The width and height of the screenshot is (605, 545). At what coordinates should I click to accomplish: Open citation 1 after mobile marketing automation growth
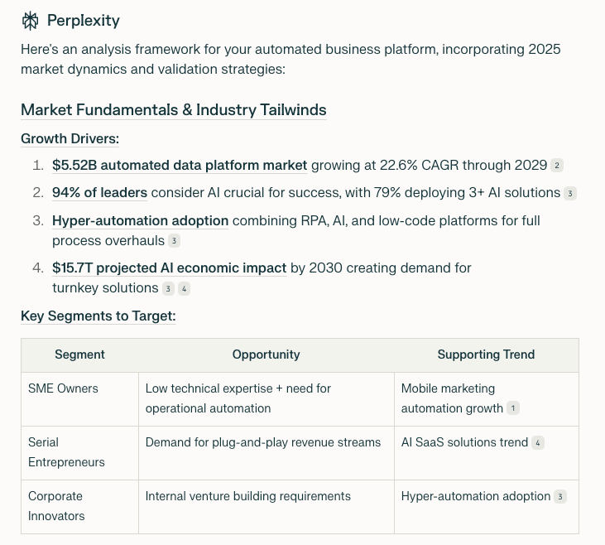click(x=513, y=408)
